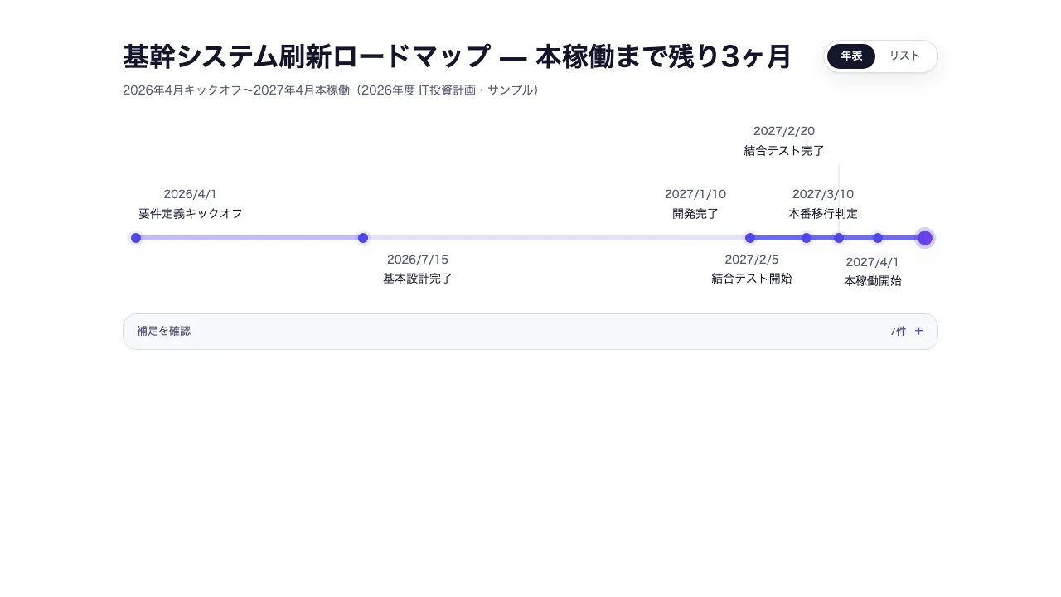Click the 基本設計完了 label
Image resolution: width=1061 pixels, height=597 pixels.
pos(418,279)
